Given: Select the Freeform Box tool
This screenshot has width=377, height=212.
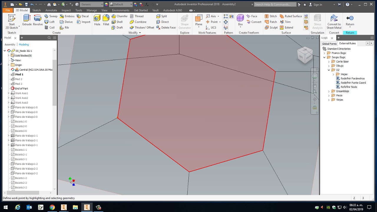Looking at the screenshot, I should 240,21.
